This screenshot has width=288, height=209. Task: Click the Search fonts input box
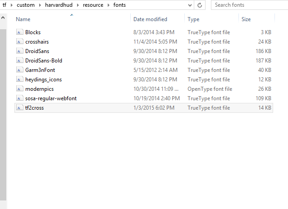(x=250, y=5)
